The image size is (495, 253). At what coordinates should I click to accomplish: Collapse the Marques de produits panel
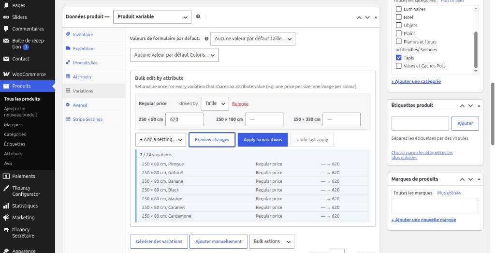tap(479, 179)
